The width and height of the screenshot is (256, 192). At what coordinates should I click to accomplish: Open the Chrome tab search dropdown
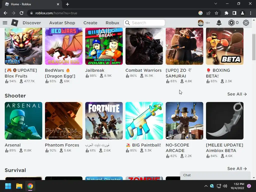coord(216,3)
